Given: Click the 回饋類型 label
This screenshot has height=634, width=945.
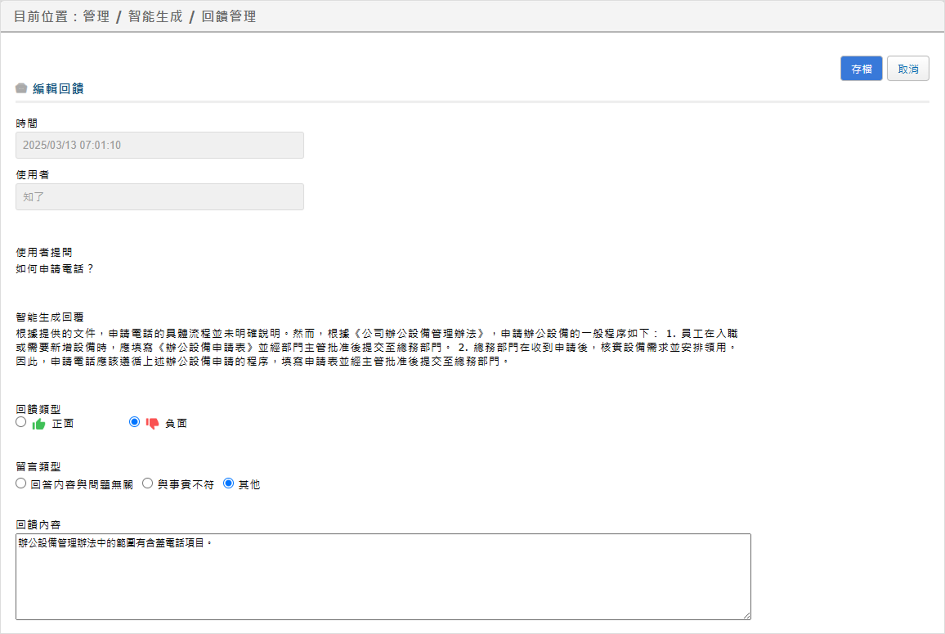Looking at the screenshot, I should pos(38,409).
